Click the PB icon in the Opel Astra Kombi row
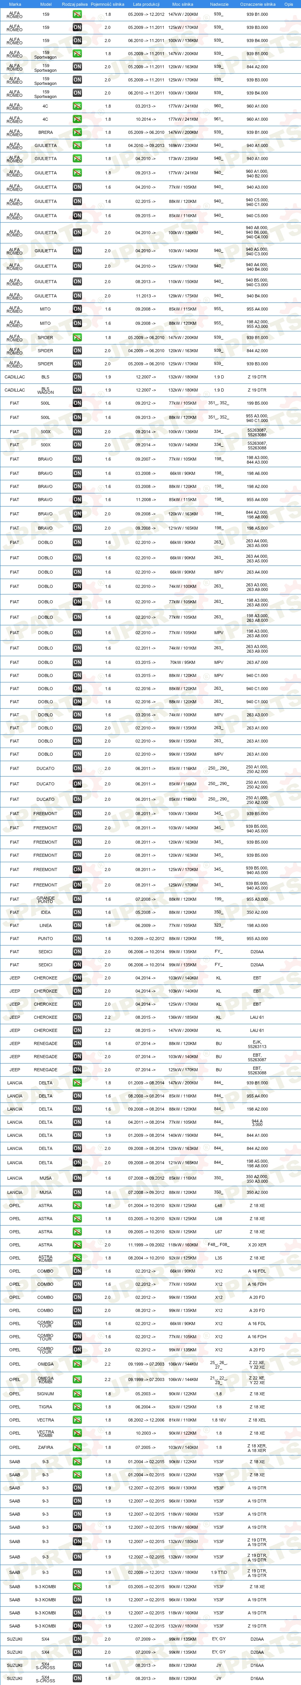This screenshot has width=301, height=1685. (x=77, y=1258)
